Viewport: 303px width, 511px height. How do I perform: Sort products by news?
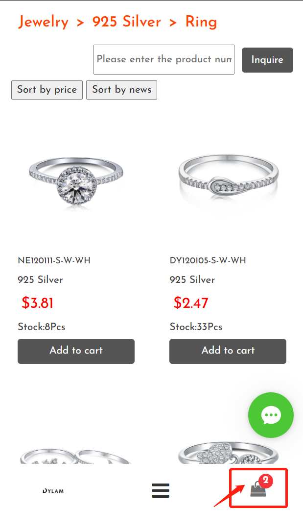(122, 90)
